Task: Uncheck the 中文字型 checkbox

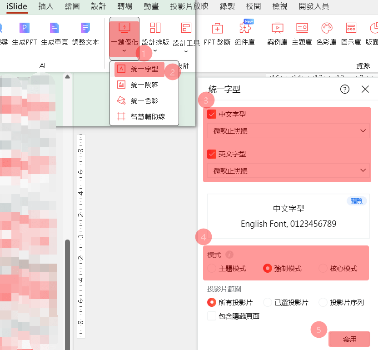Action: [x=211, y=115]
